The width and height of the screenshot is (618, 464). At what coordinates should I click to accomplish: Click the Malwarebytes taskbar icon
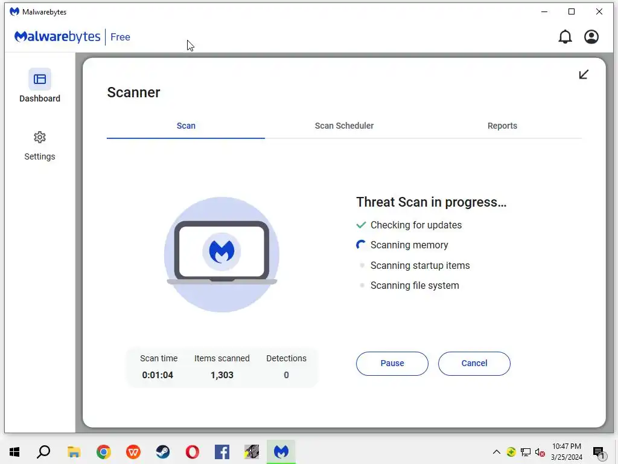[281, 452]
